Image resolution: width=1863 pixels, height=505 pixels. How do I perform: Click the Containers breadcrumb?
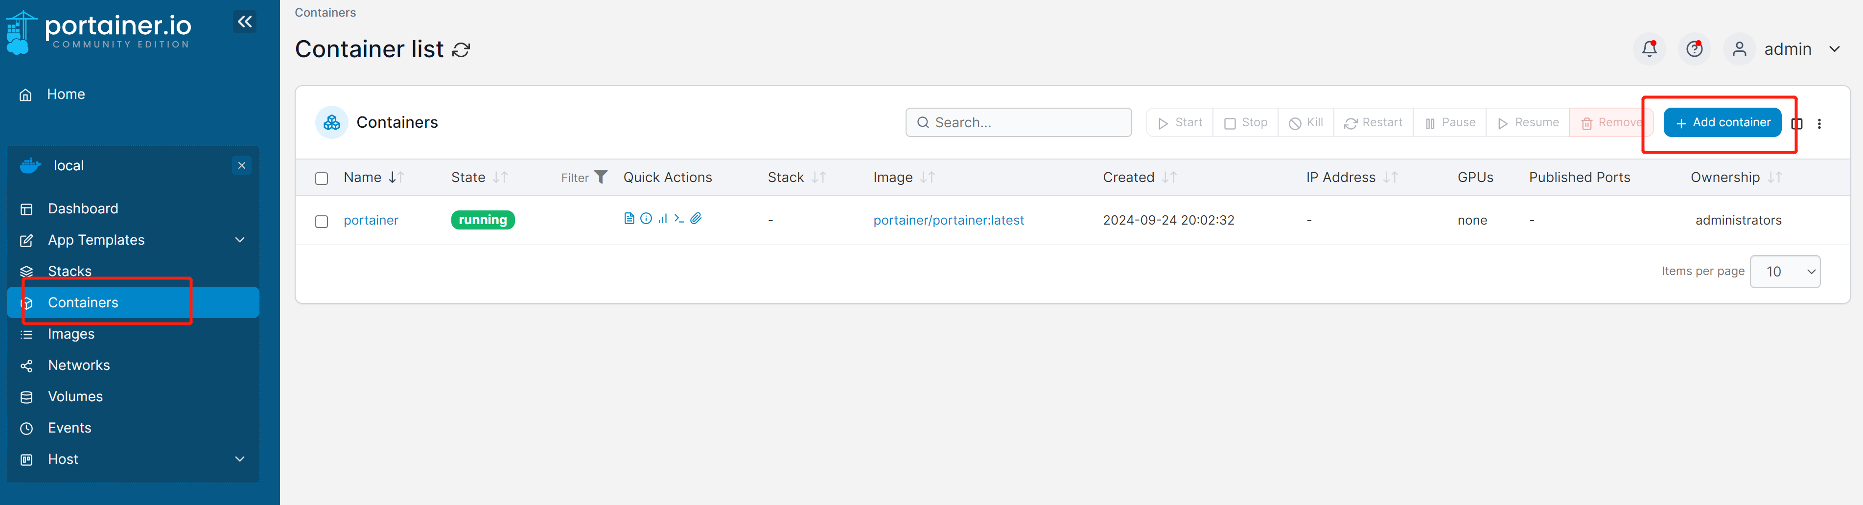325,12
